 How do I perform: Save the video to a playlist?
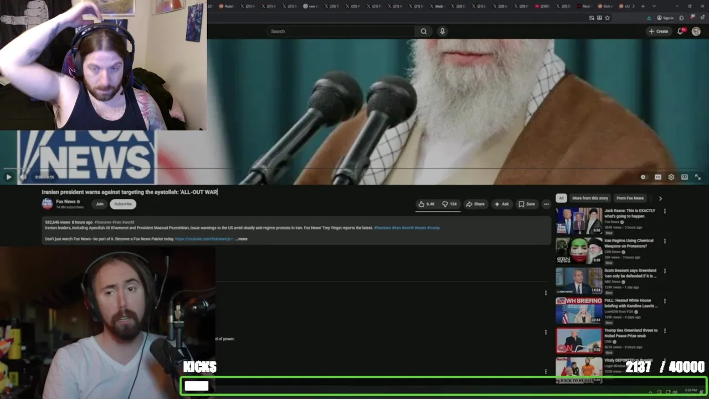[527, 204]
